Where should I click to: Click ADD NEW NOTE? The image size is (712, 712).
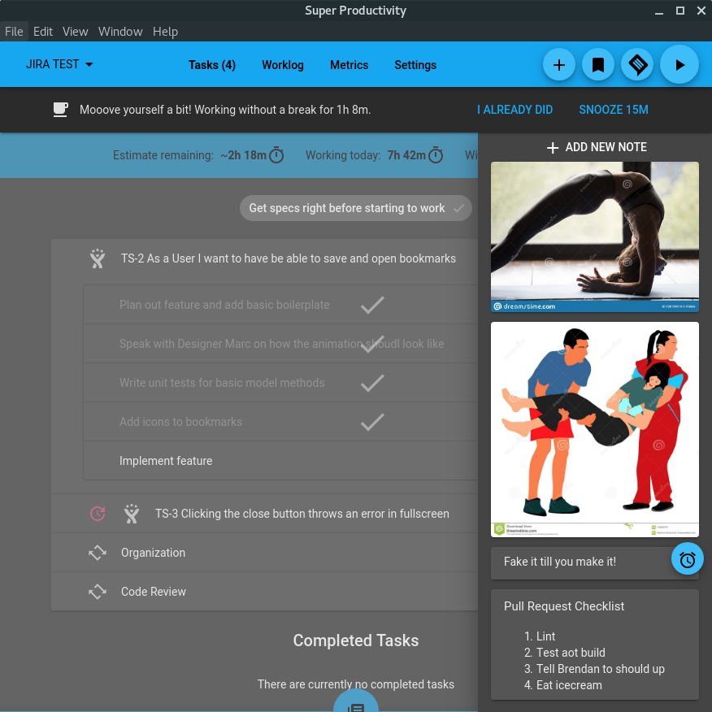point(596,147)
